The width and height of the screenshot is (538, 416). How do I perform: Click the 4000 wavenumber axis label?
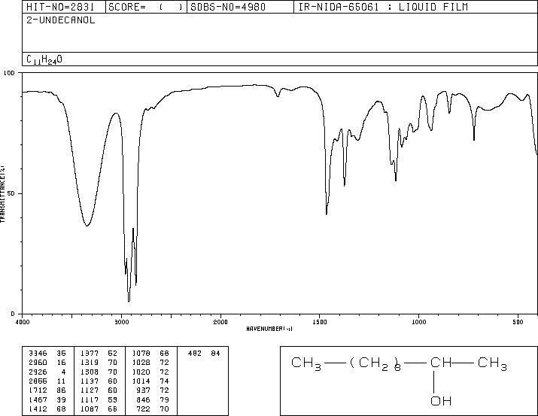(x=23, y=322)
